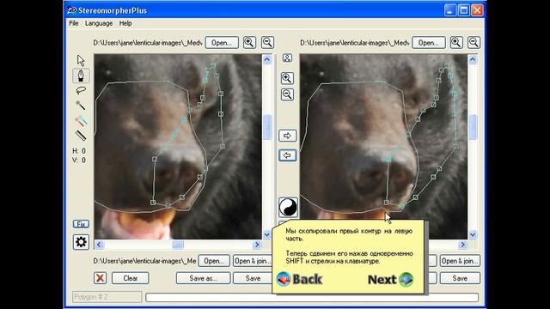
Task: Click the bottom left file path text
Action: 144,261
